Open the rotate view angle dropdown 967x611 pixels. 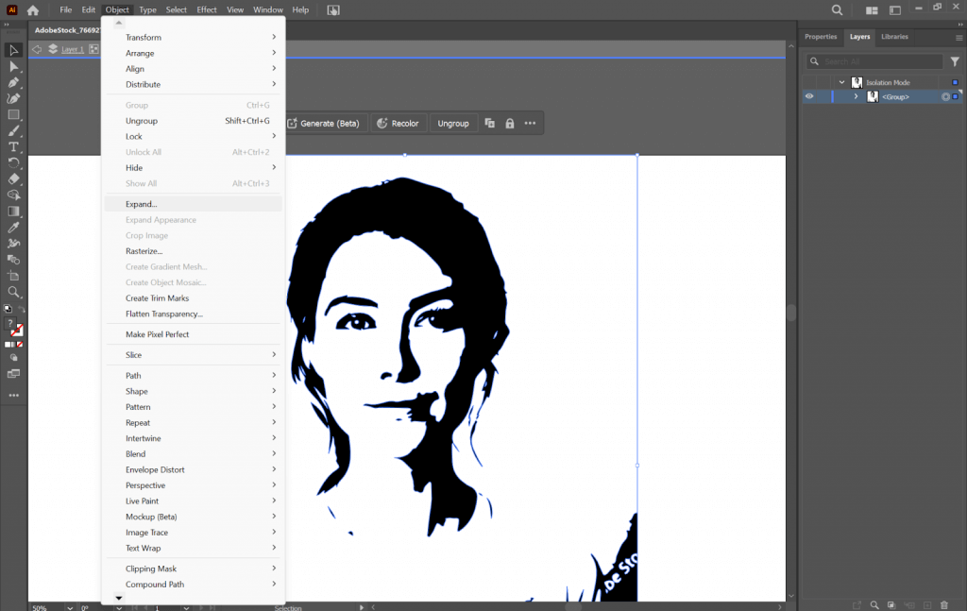(118, 607)
